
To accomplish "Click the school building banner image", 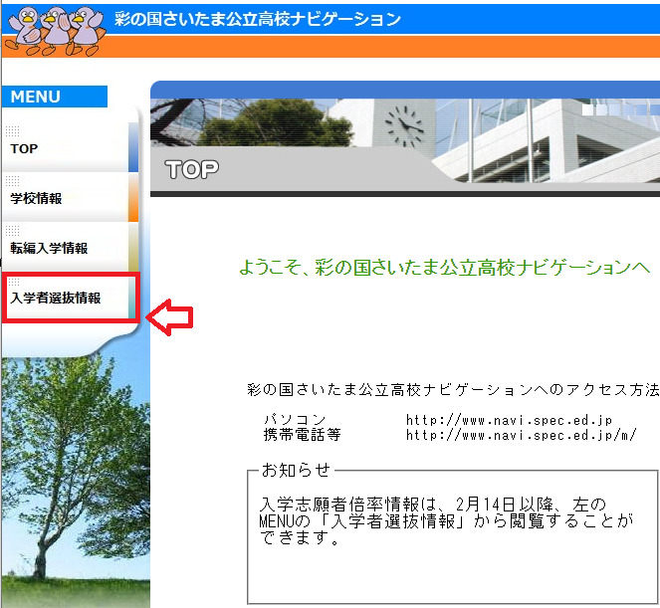I will click(x=405, y=140).
